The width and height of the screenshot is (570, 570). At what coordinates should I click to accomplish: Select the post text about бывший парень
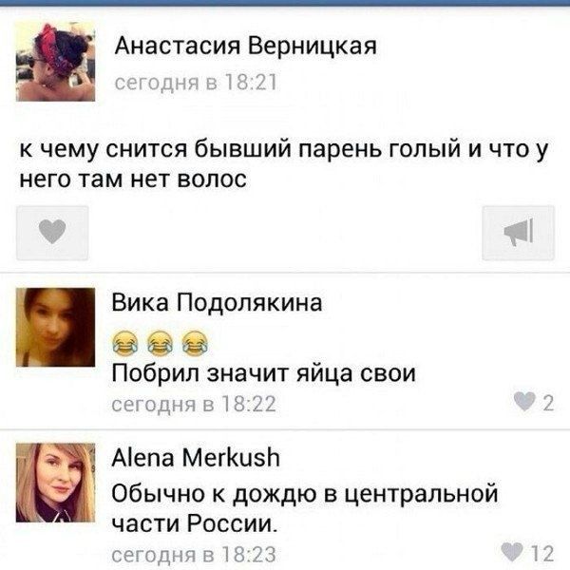point(283,164)
